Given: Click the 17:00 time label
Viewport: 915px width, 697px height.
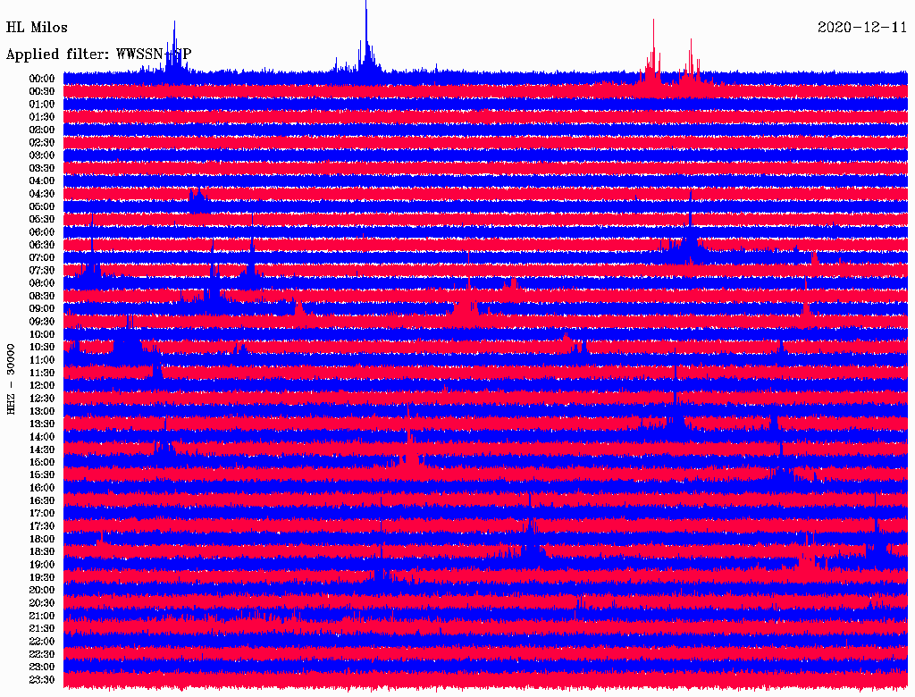Looking at the screenshot, I should [42, 514].
